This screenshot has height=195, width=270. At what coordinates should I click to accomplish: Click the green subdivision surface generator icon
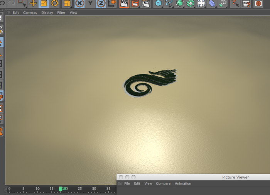click(180, 3)
